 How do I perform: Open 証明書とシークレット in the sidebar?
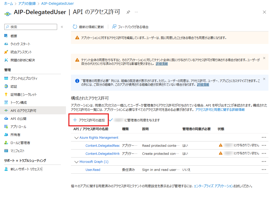coord(24,94)
